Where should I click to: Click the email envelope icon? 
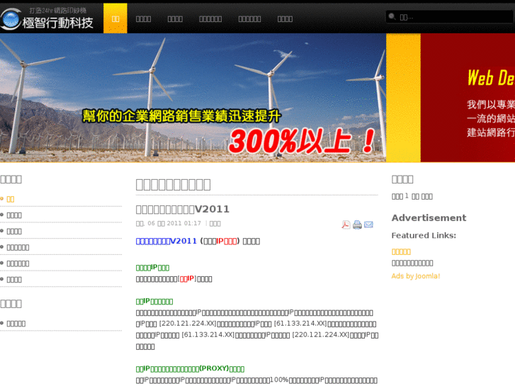click(x=368, y=225)
